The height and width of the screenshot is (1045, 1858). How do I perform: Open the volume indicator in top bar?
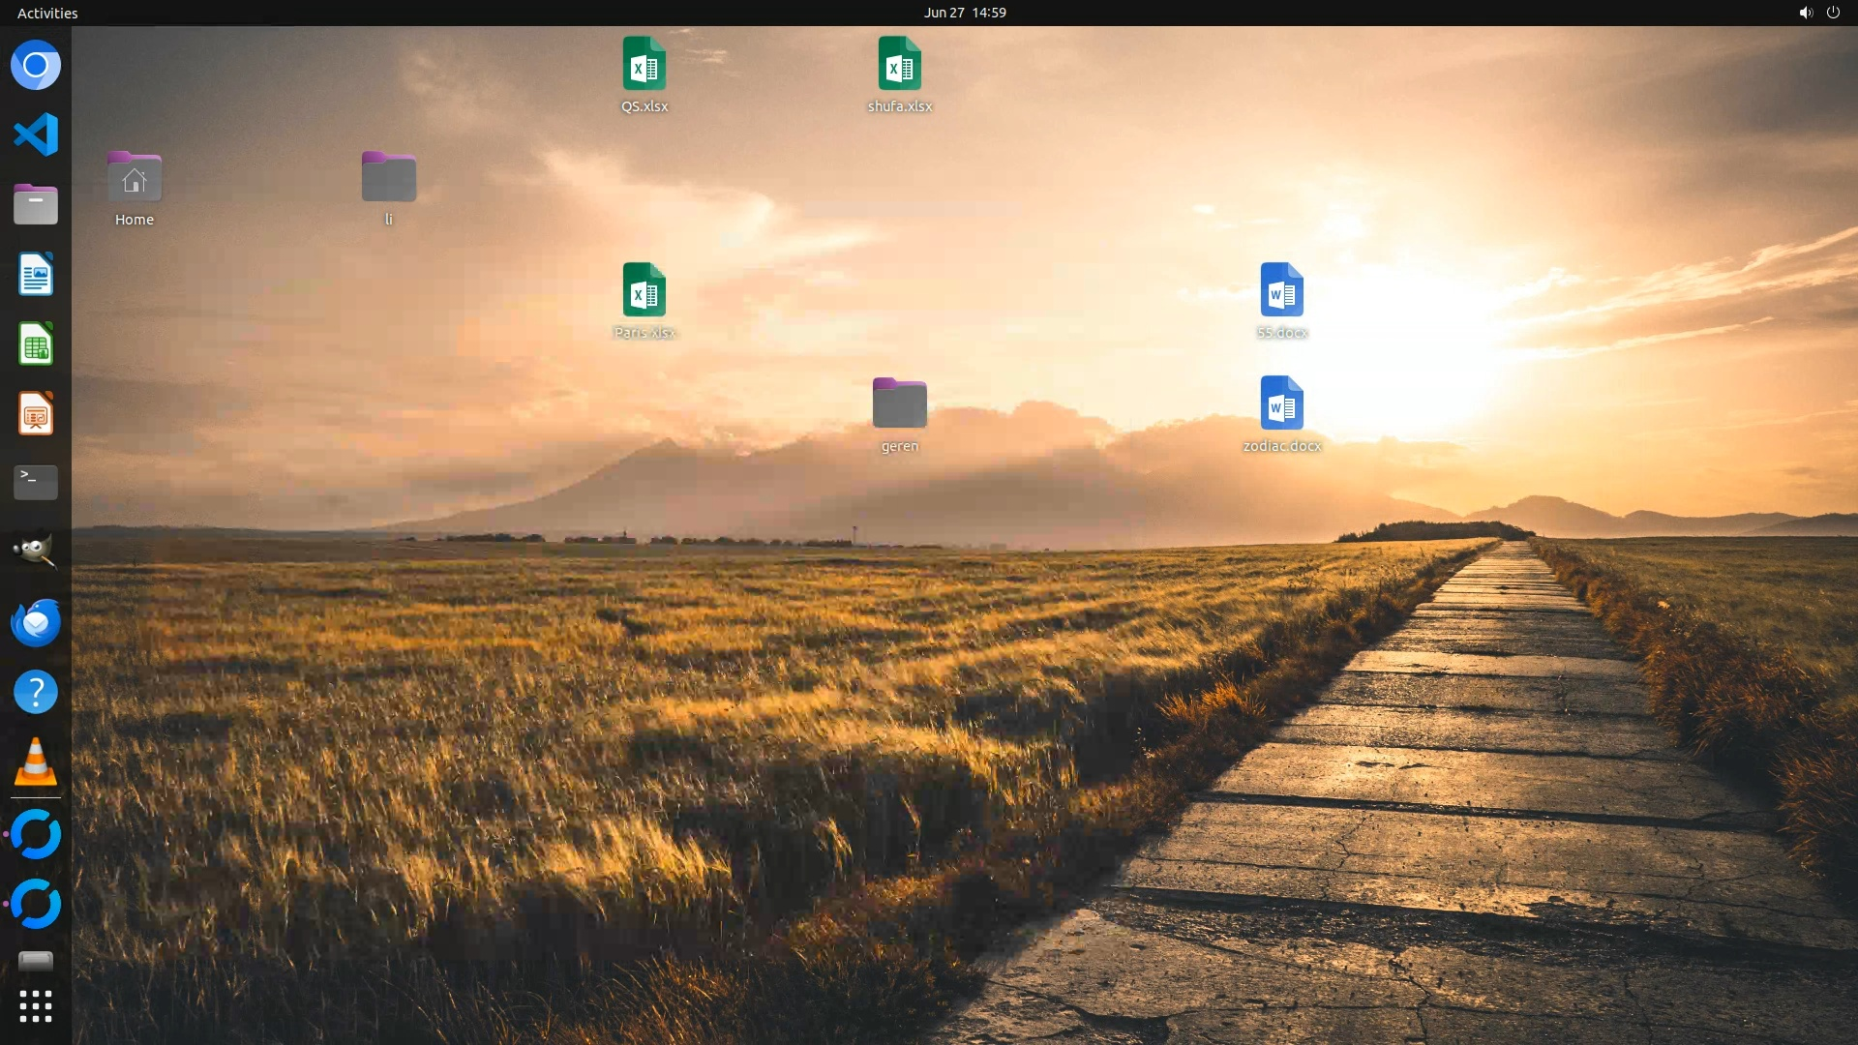[x=1805, y=13]
